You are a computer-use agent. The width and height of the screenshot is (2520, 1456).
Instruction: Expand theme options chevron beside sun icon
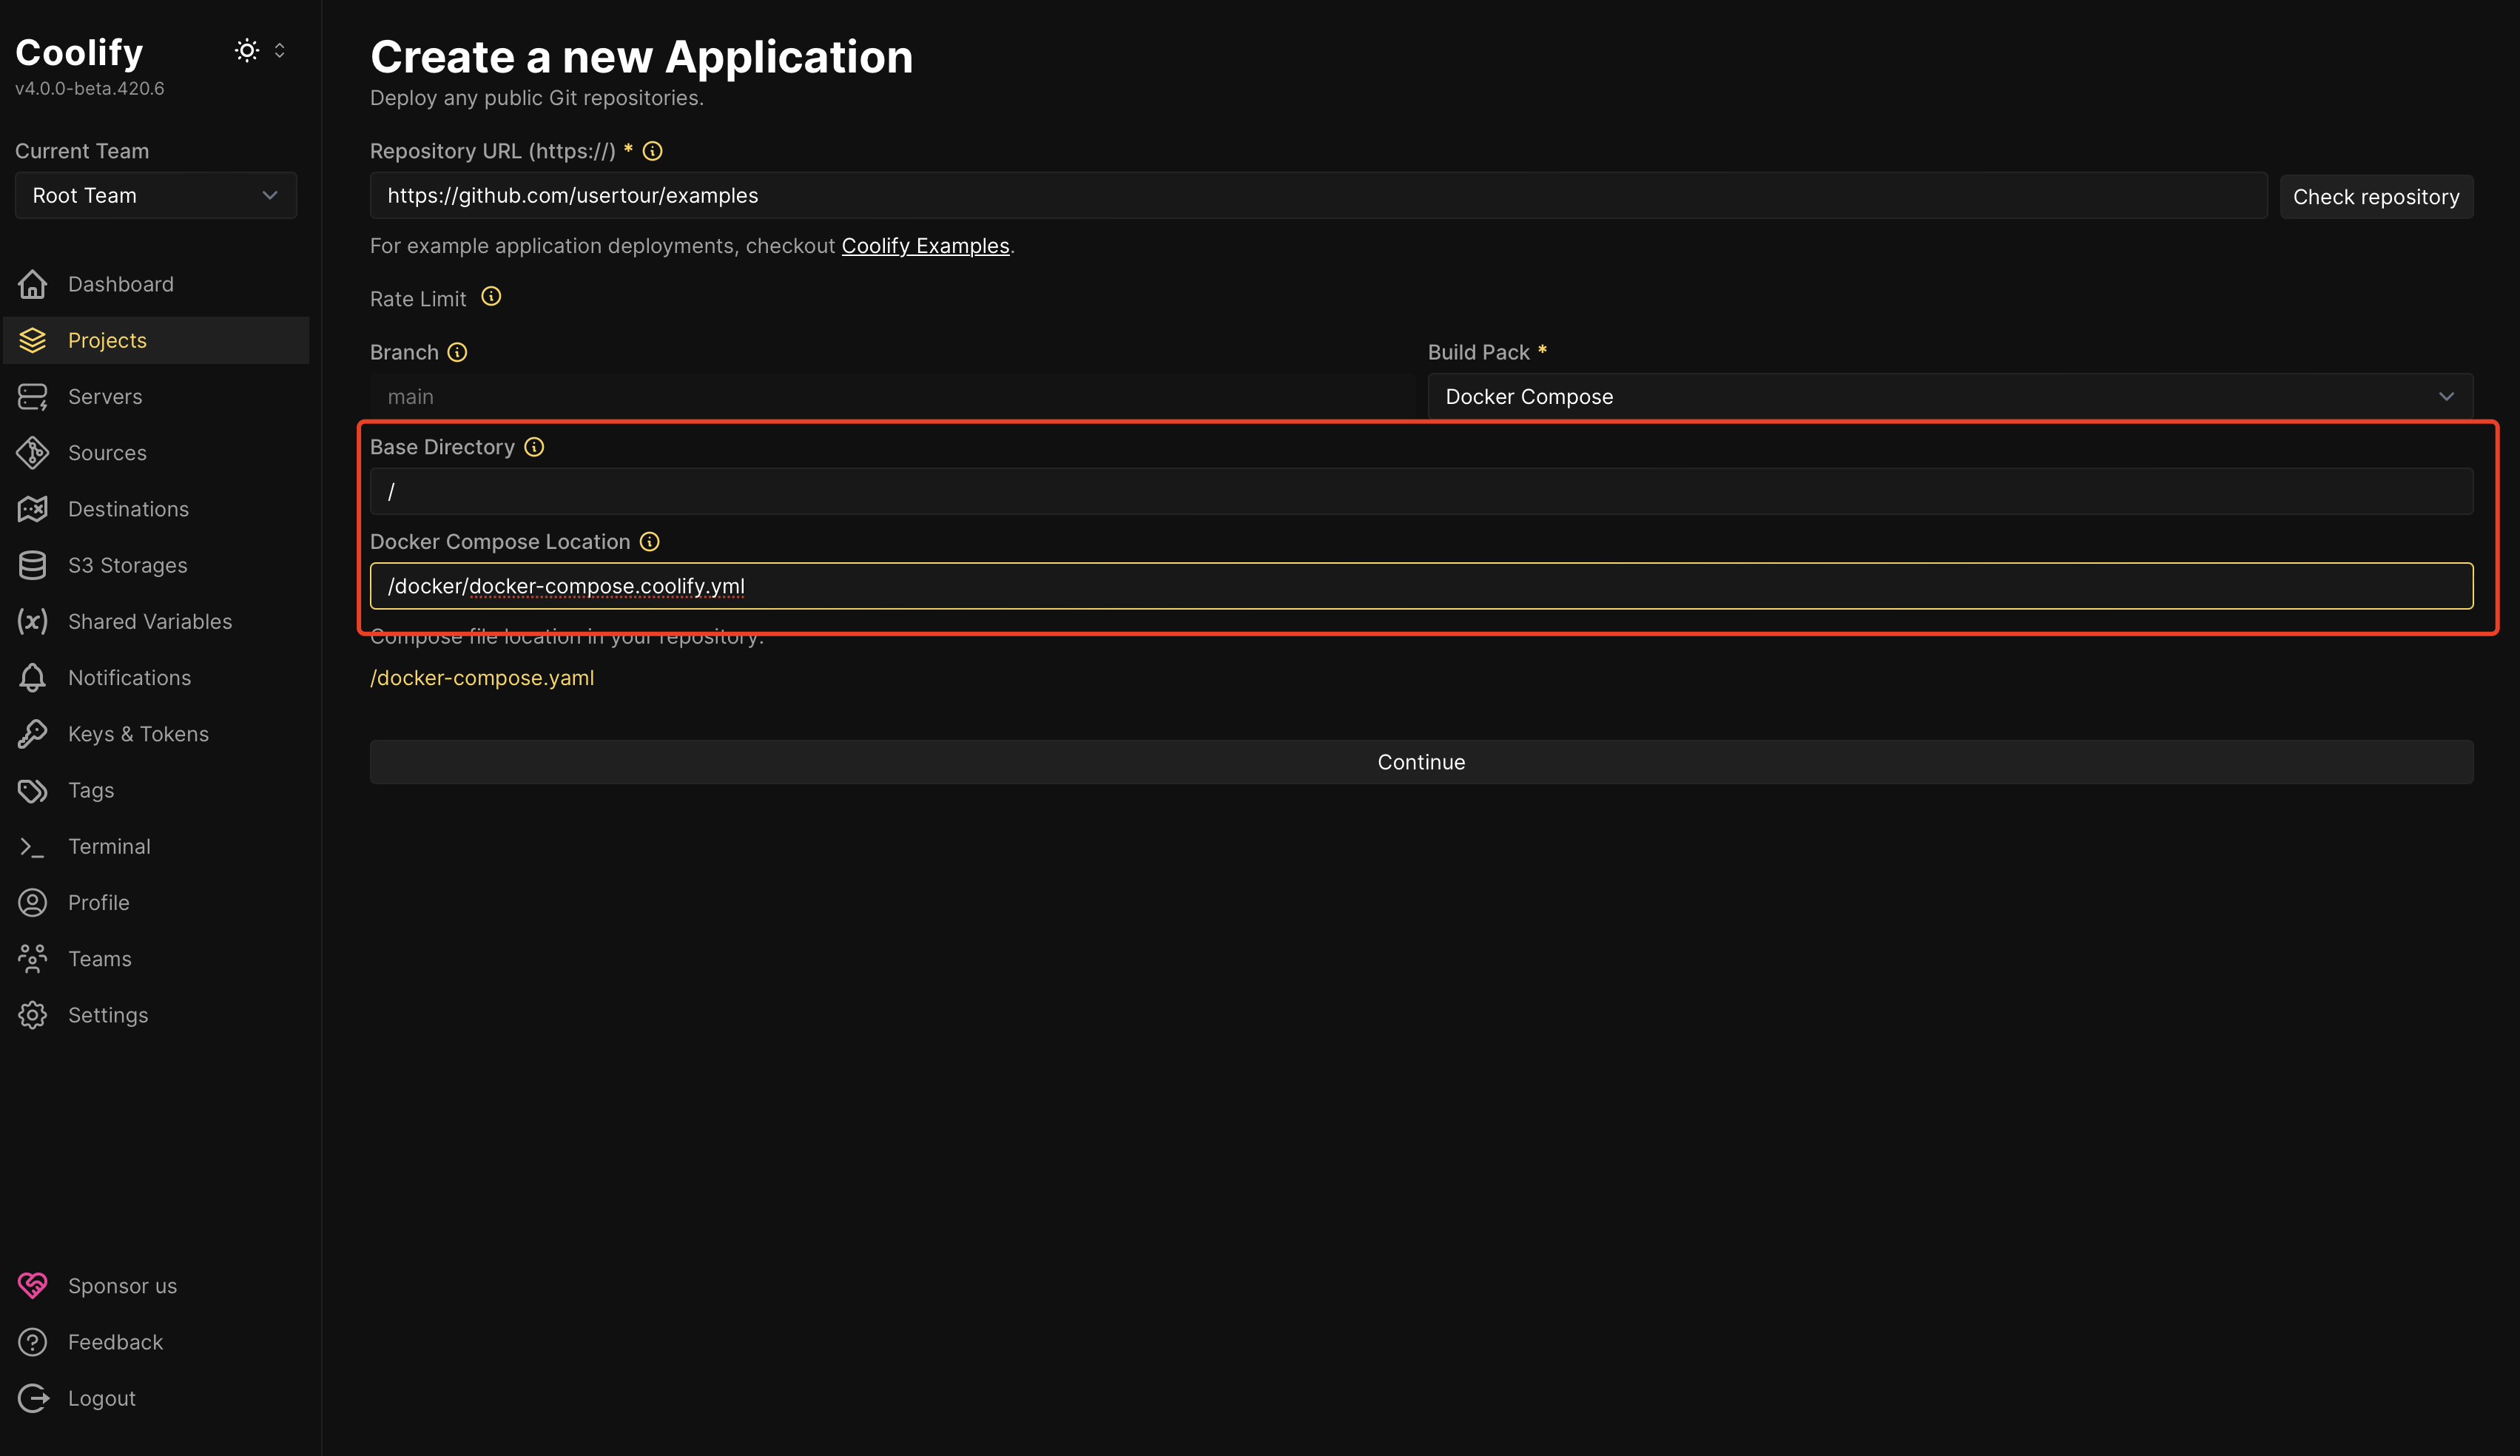[x=280, y=50]
